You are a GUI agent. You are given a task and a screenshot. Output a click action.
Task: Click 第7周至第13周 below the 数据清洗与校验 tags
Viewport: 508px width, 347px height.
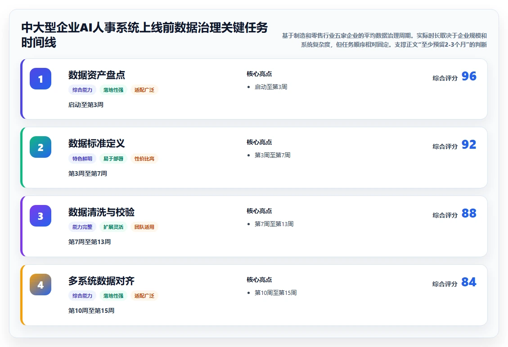point(90,242)
